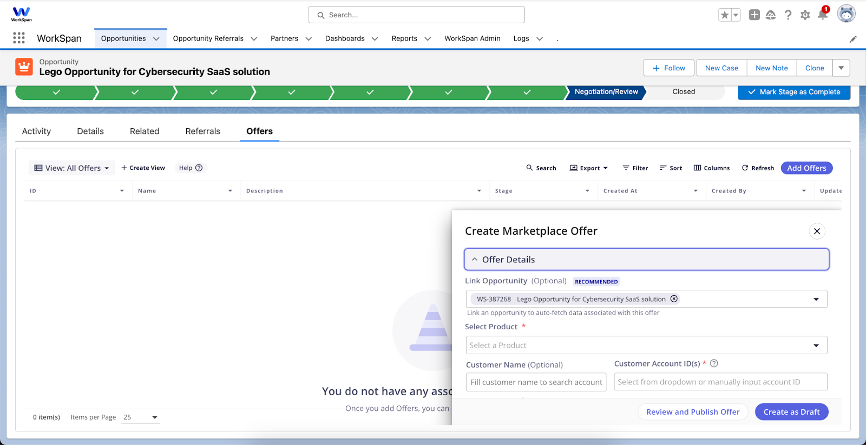
Task: Select the Closed stage in path
Action: [x=684, y=92]
